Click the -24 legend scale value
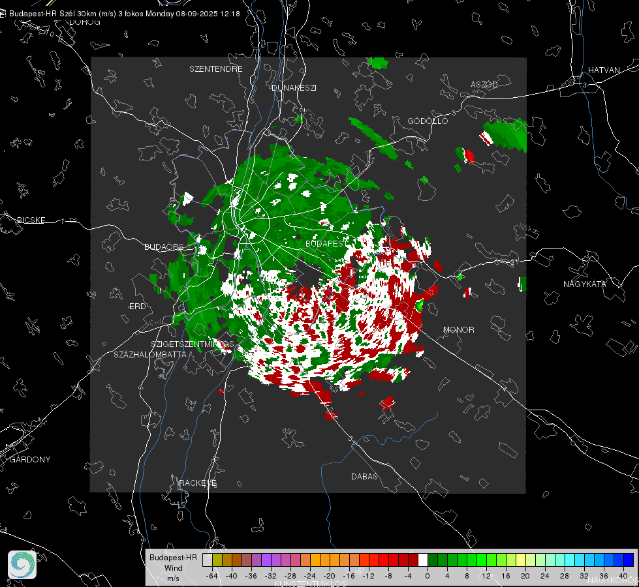The height and width of the screenshot is (587, 639). click(310, 576)
